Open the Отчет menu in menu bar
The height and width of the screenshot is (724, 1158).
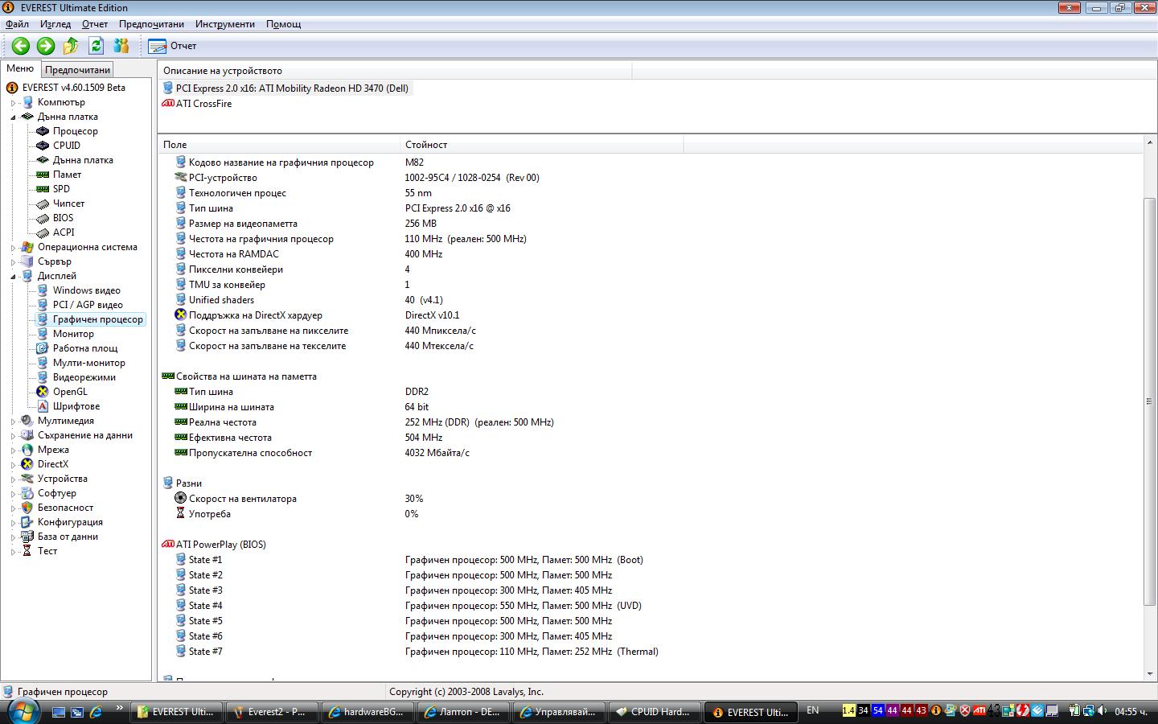95,24
